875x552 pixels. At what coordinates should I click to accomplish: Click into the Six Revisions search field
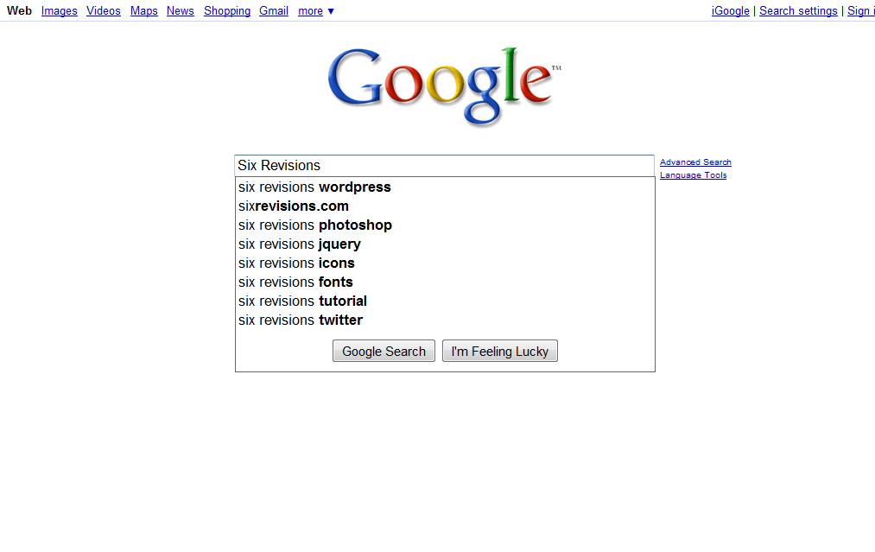coord(444,166)
